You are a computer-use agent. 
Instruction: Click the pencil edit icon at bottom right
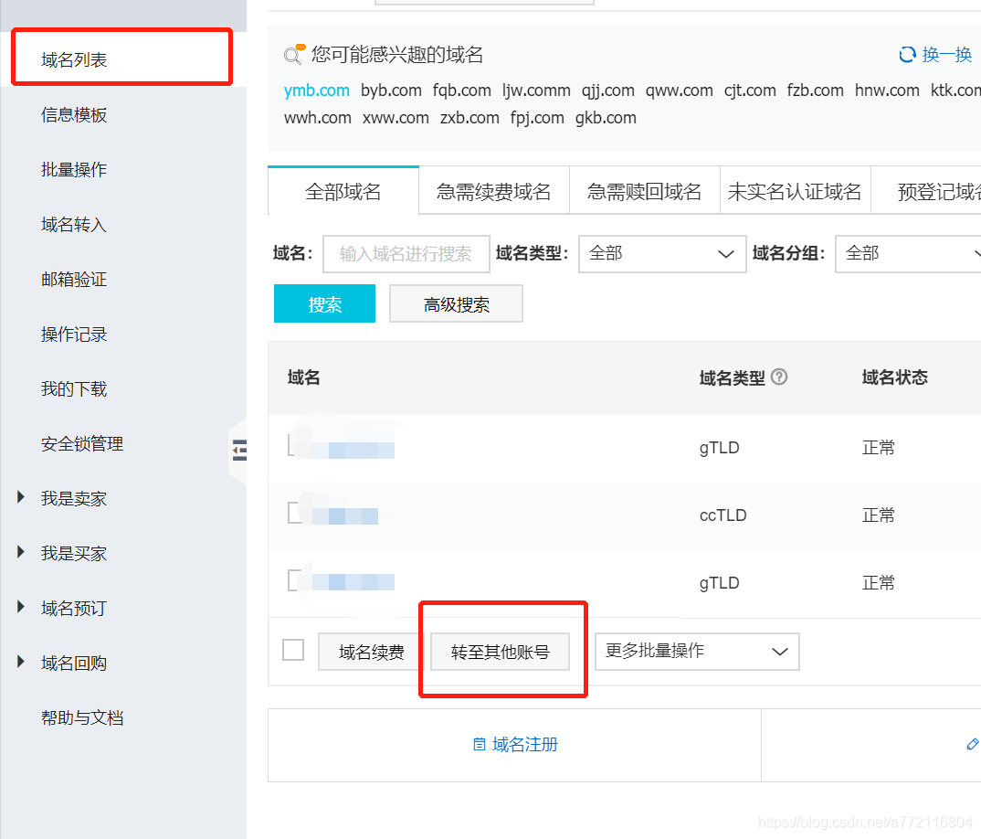[972, 744]
